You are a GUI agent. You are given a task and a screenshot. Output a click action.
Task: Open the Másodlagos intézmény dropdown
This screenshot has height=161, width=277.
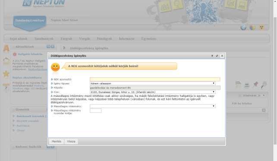[x=153, y=106]
